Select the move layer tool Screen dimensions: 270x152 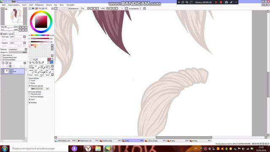coord(30,62)
